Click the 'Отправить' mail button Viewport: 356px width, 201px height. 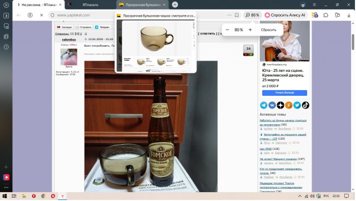coord(83,27)
